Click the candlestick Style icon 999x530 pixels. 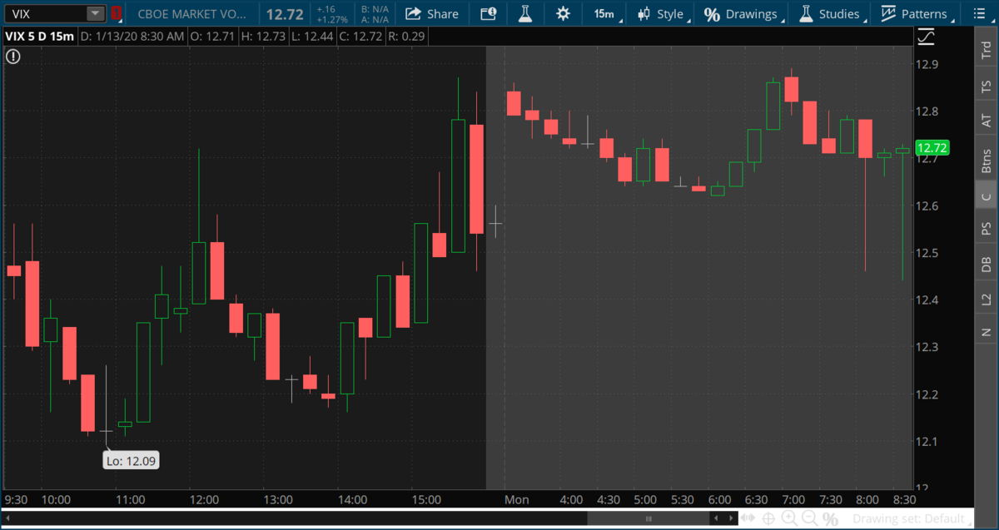tap(644, 13)
